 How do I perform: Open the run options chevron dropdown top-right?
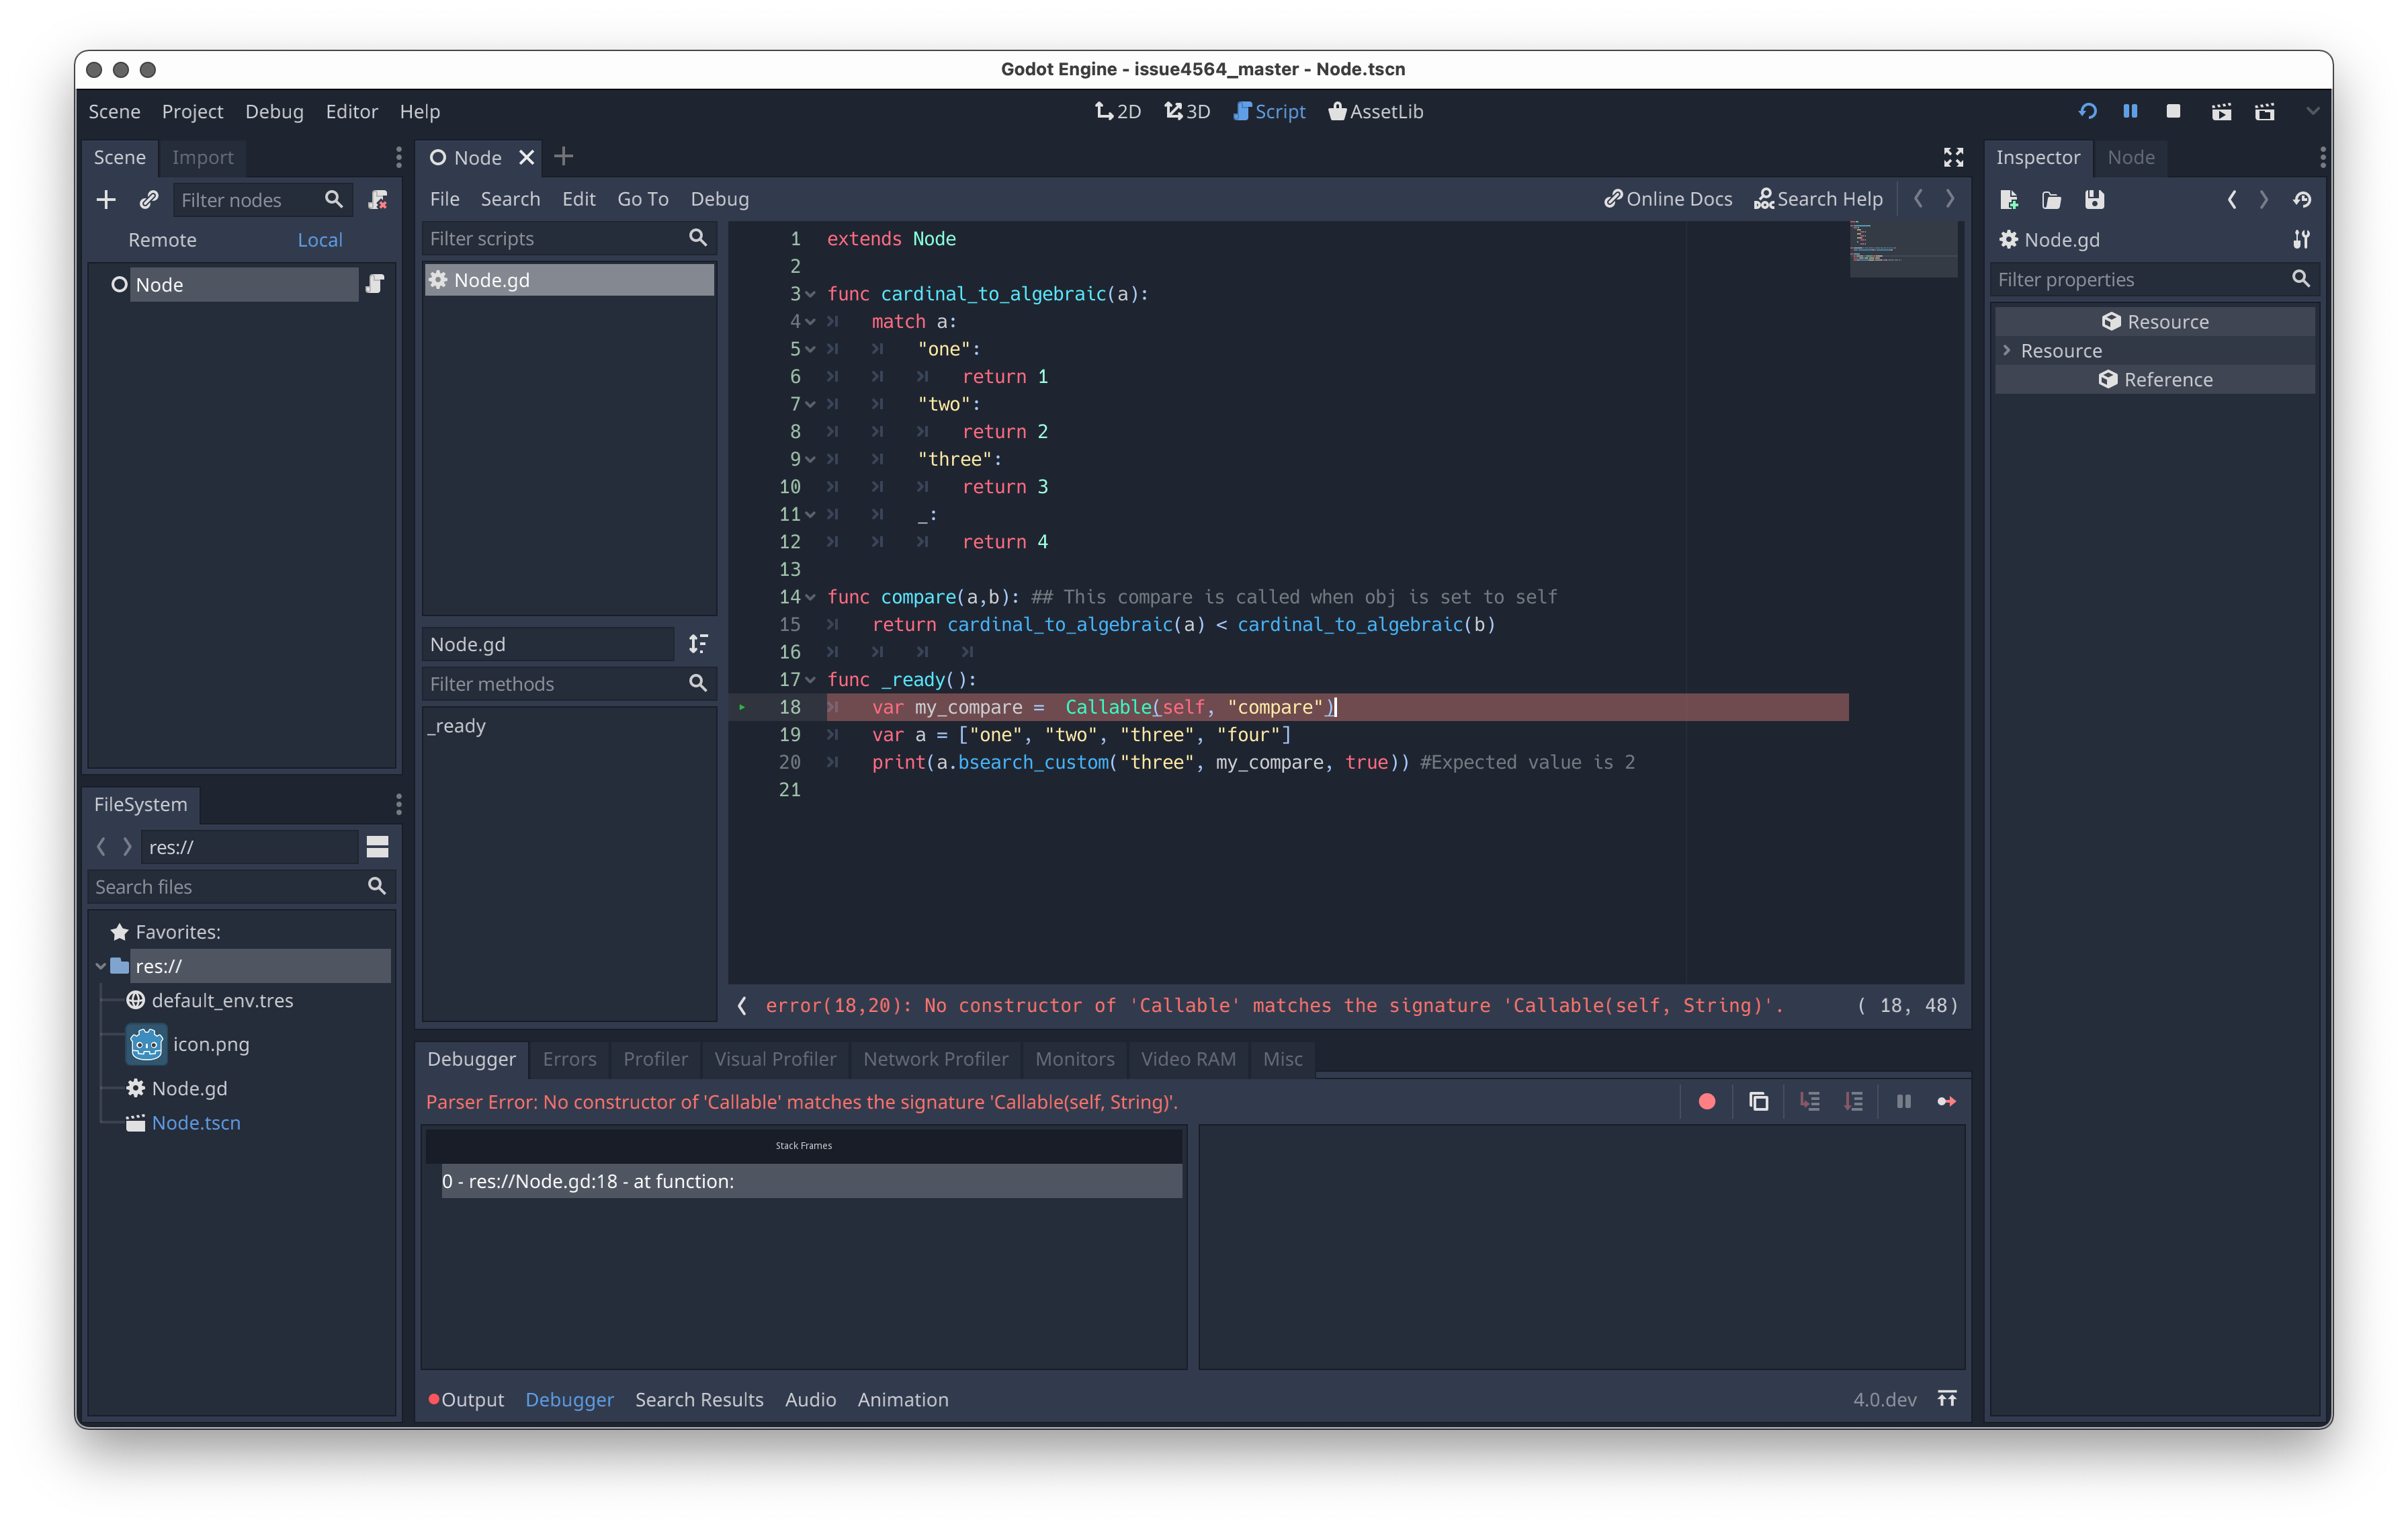pos(2313,111)
